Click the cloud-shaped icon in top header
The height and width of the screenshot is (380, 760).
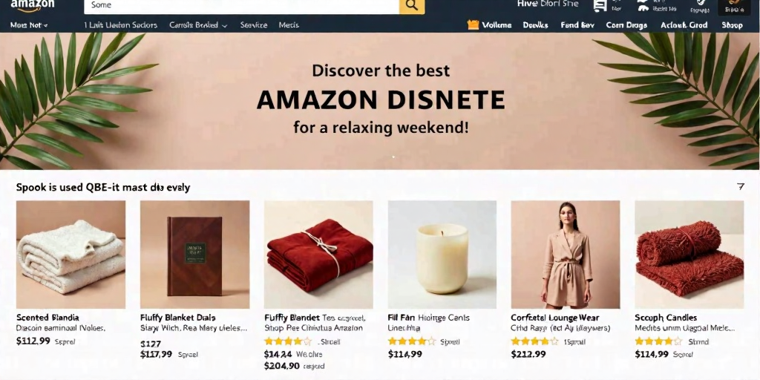[x=643, y=7]
